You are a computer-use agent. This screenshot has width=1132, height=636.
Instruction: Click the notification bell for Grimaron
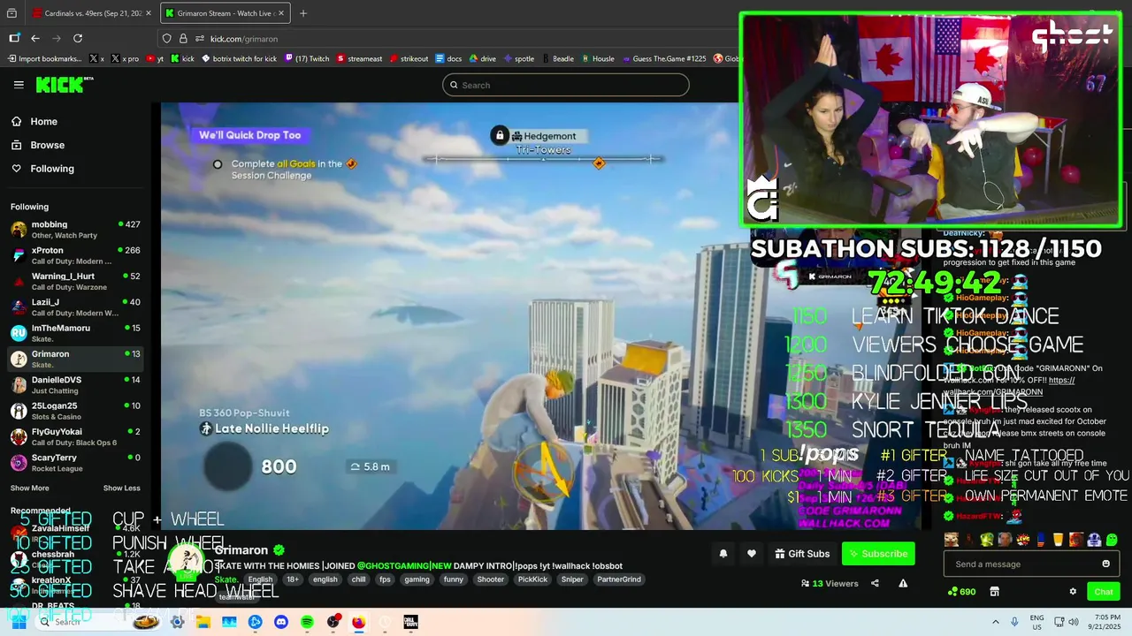[x=723, y=554]
